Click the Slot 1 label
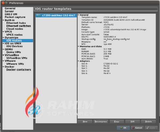Screen dimensions: 160x132 [85, 66]
